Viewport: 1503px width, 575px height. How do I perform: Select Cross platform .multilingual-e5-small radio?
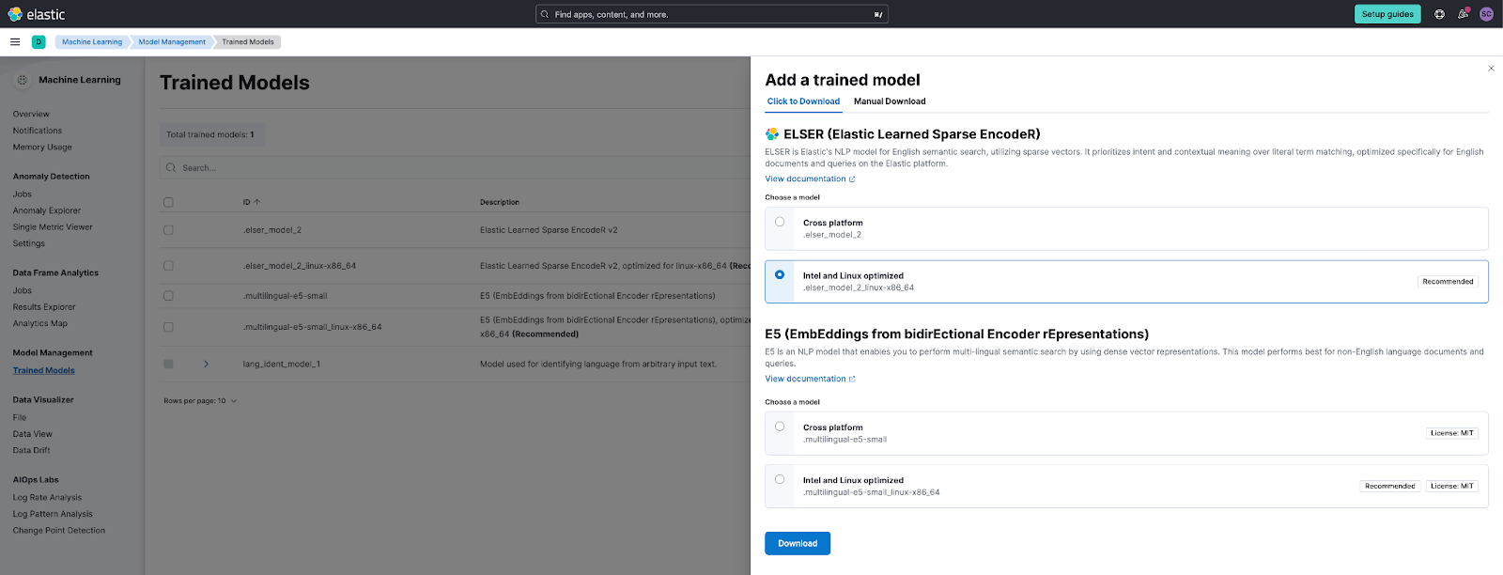click(x=780, y=427)
